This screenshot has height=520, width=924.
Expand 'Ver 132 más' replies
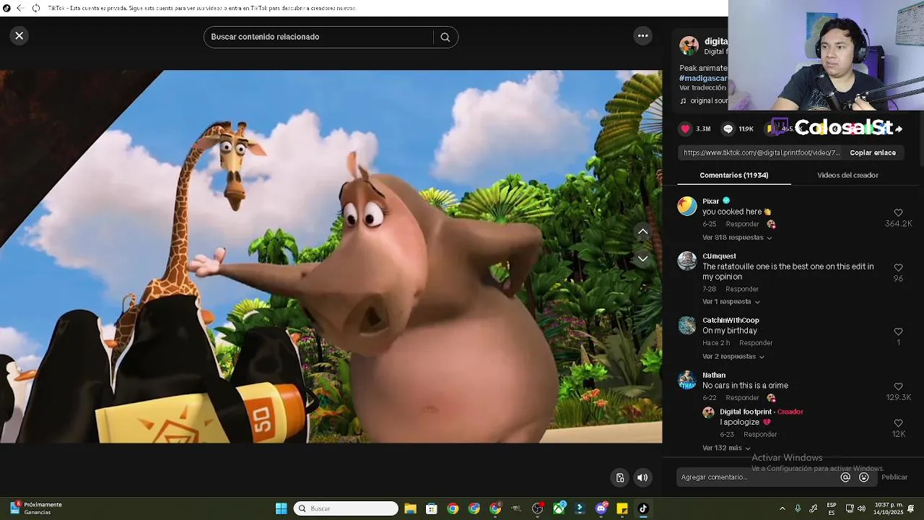[x=726, y=448]
